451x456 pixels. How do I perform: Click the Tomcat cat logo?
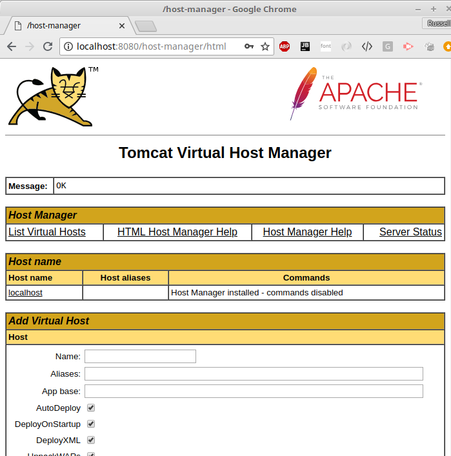[x=54, y=97]
